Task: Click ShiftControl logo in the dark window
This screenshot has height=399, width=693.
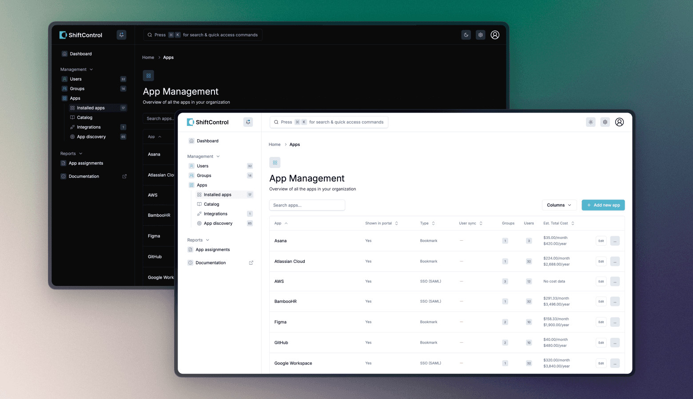Action: coord(81,35)
